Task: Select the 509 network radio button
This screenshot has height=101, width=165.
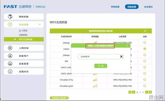Action: 145,61
